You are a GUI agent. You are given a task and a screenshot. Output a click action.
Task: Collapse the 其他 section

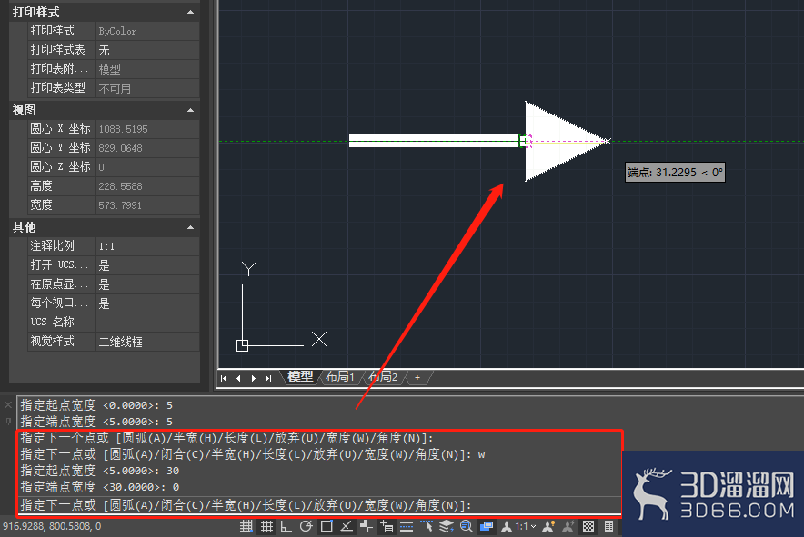coord(190,227)
